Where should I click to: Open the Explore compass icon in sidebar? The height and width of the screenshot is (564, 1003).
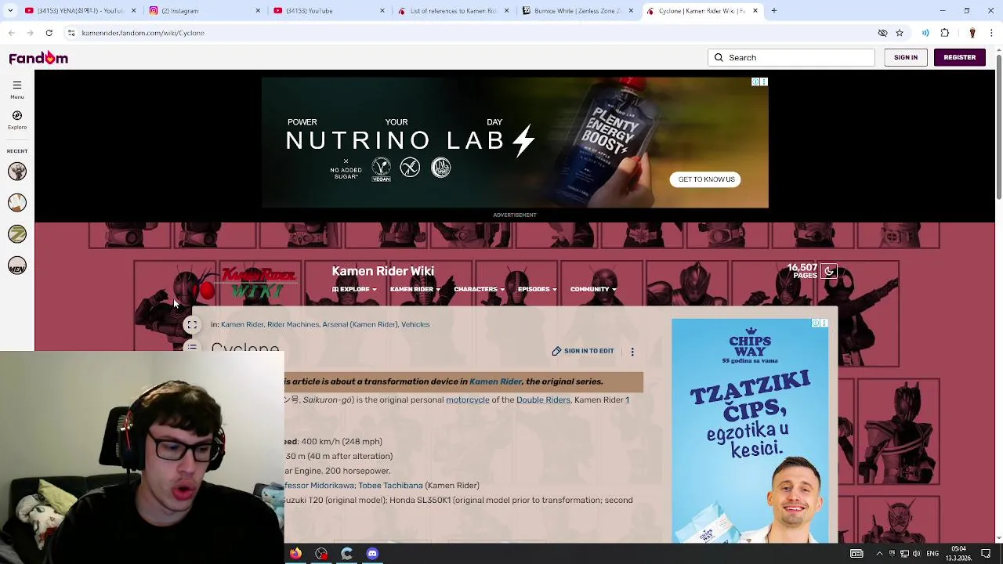tap(16, 120)
